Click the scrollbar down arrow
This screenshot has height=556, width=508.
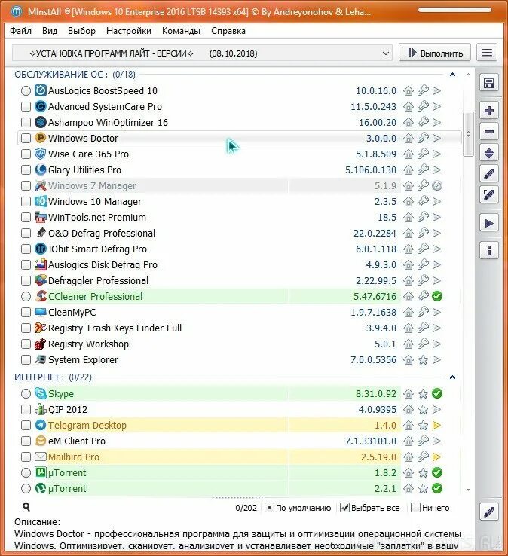tap(468, 490)
